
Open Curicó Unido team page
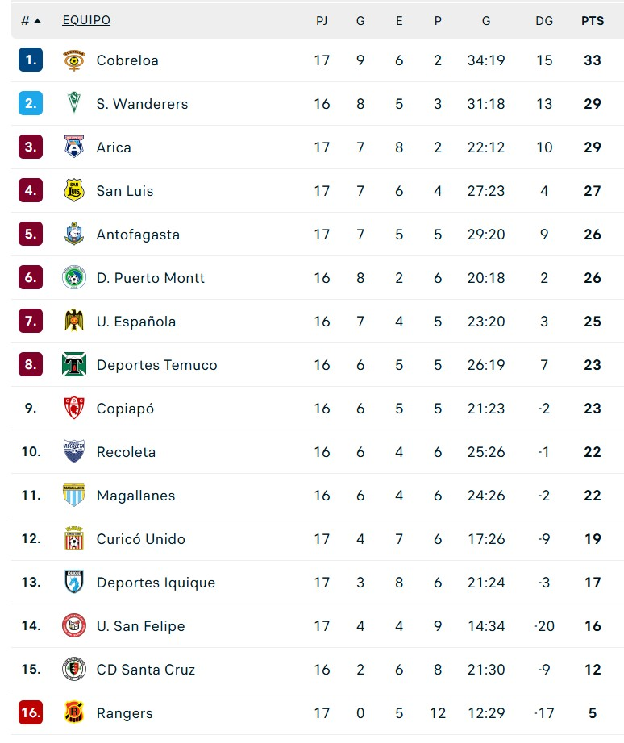tap(141, 539)
